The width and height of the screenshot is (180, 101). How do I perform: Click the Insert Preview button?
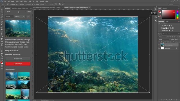point(18,59)
